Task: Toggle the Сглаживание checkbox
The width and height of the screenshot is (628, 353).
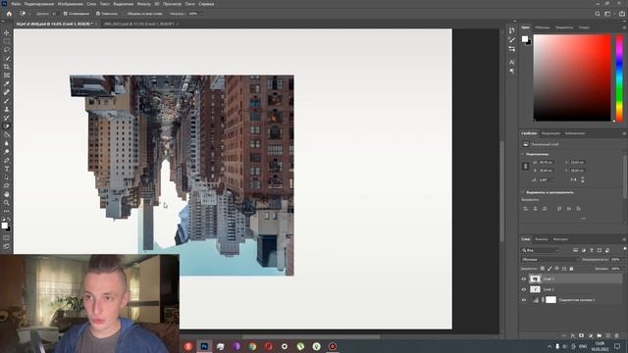Action: tap(65, 14)
